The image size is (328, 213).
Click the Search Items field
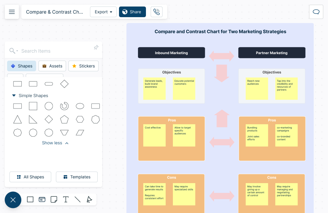54,51
